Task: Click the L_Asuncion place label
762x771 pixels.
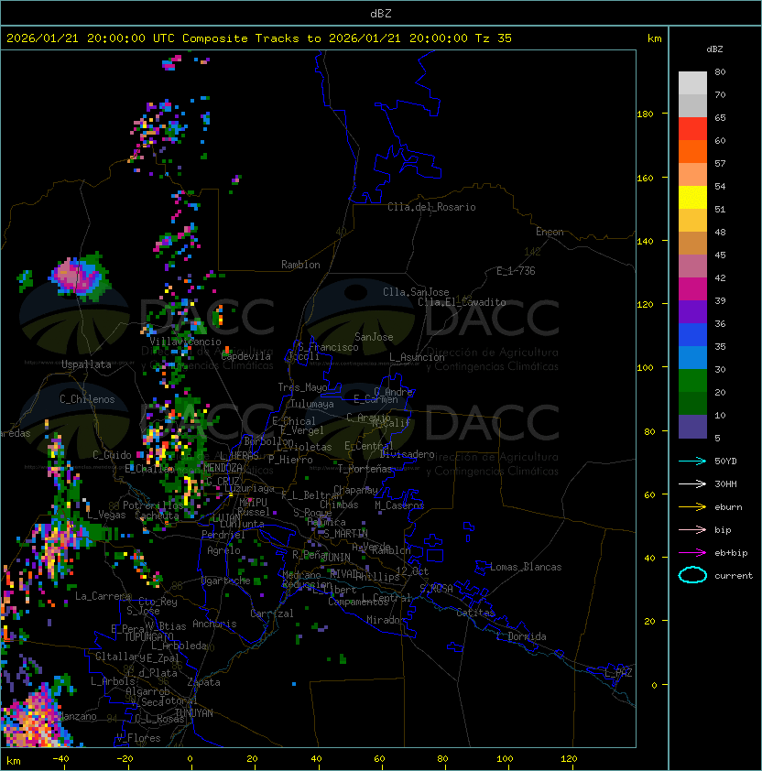Action: (417, 357)
